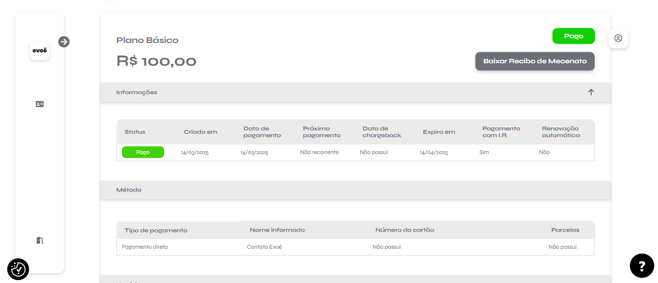Collapse Informações using the up arrow
The image size is (658, 283).
(591, 92)
